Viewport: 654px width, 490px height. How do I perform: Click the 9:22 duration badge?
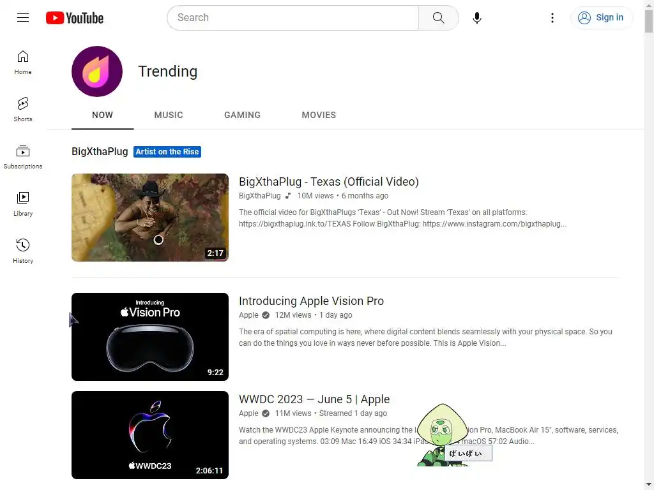215,372
